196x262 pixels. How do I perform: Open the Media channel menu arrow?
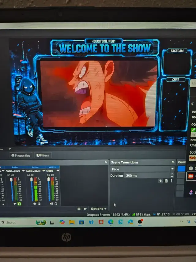58,170
